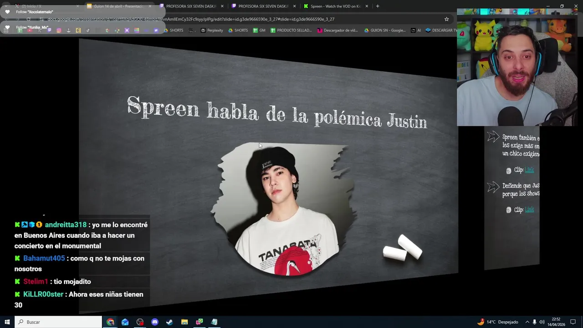Open the Windows notification center icon

[x=573, y=322]
